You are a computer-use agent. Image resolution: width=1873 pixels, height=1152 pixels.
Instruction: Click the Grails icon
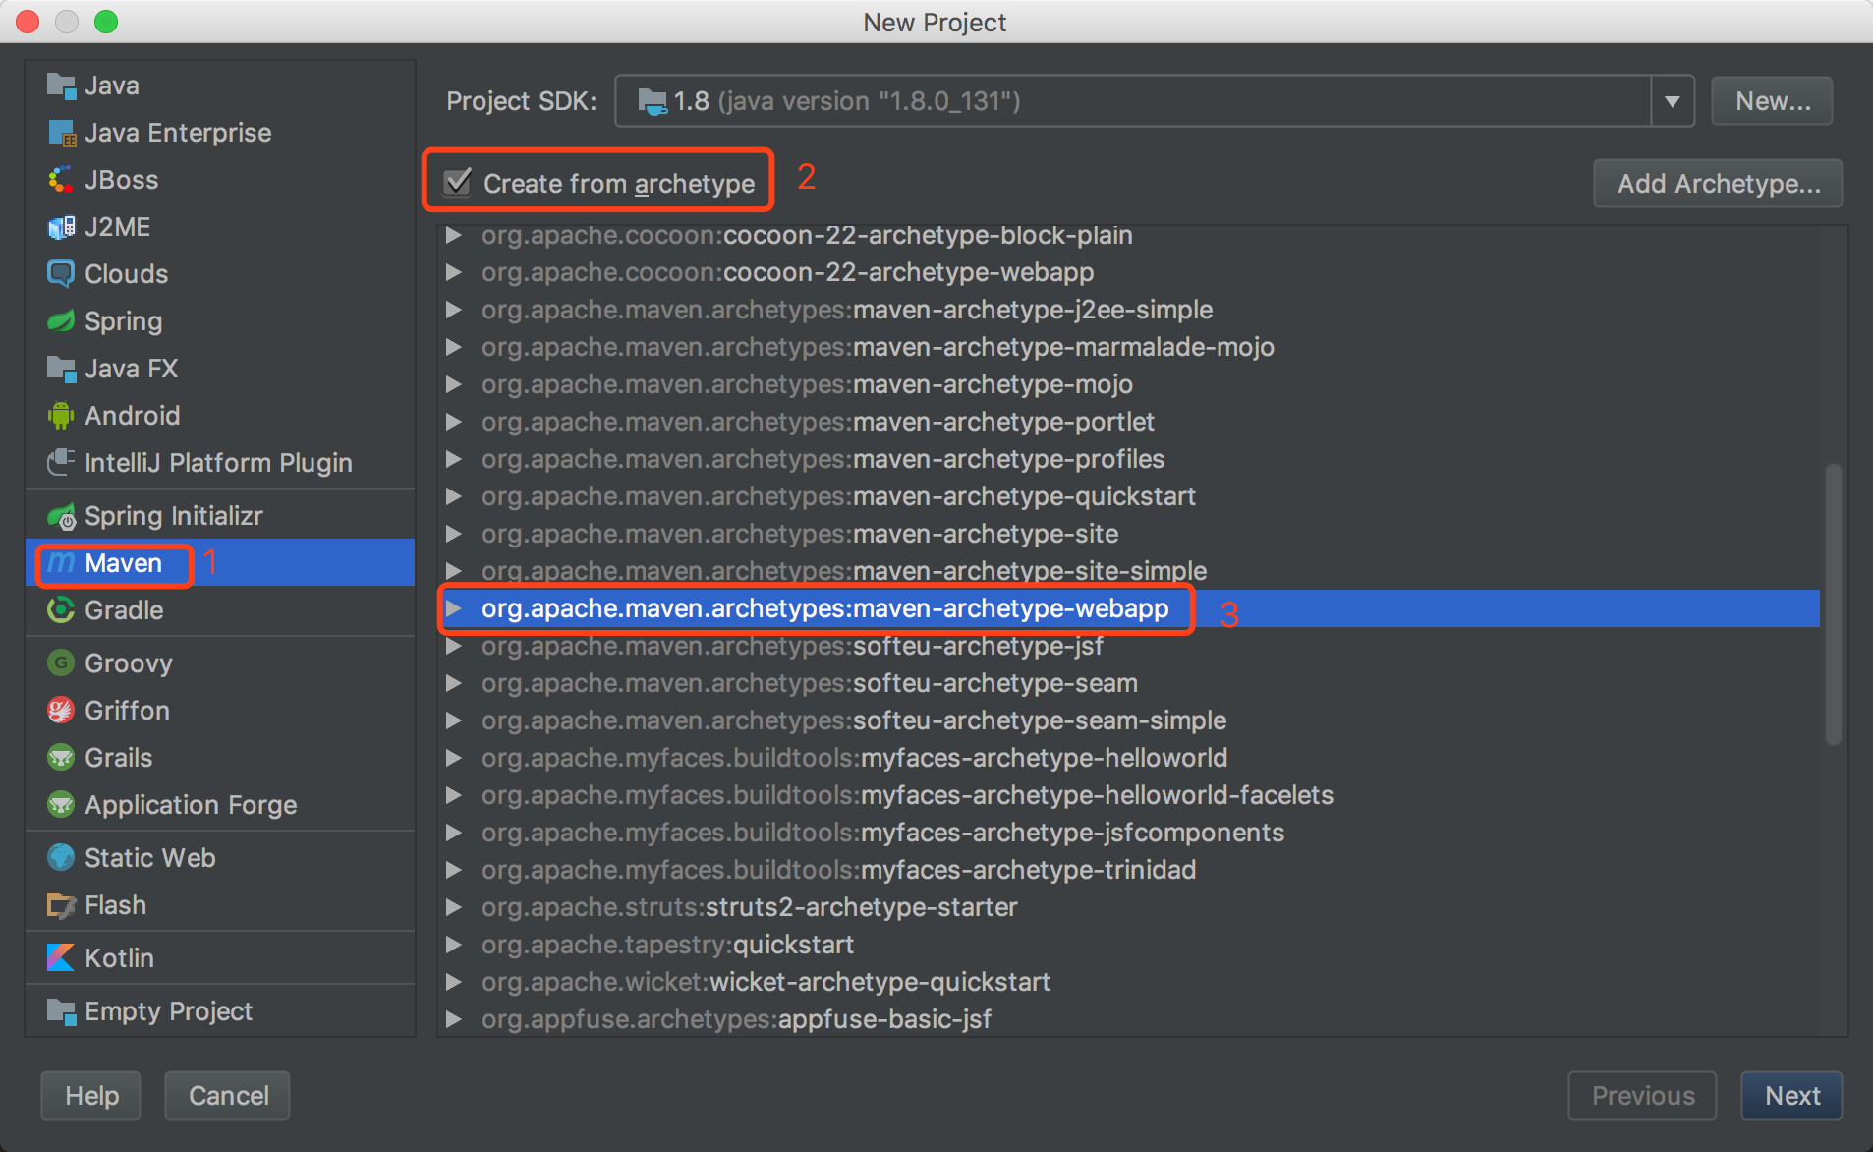[61, 758]
